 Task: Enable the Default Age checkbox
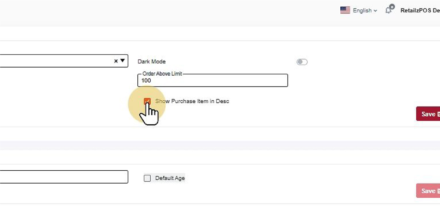[147, 178]
